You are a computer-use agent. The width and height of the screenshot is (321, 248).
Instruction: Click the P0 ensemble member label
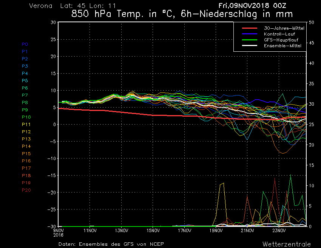point(25,44)
